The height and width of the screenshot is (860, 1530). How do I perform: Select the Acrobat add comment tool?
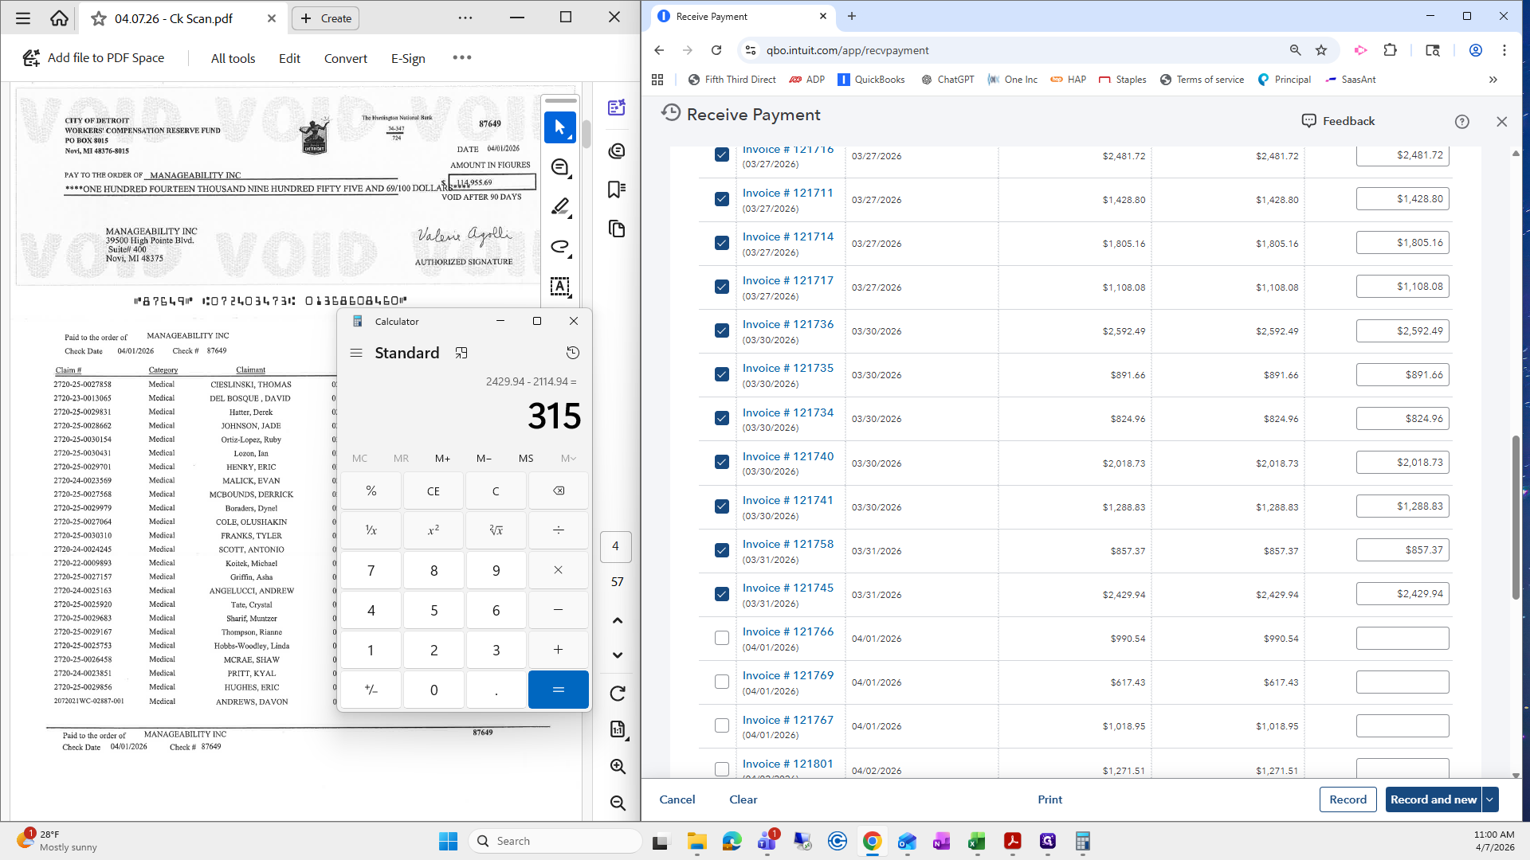560,167
